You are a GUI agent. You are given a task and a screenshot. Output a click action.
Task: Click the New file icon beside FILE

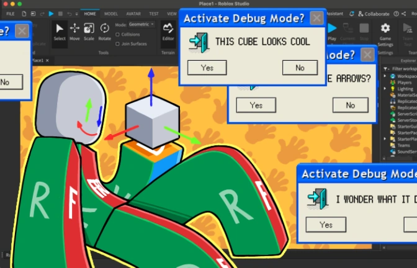(24, 14)
